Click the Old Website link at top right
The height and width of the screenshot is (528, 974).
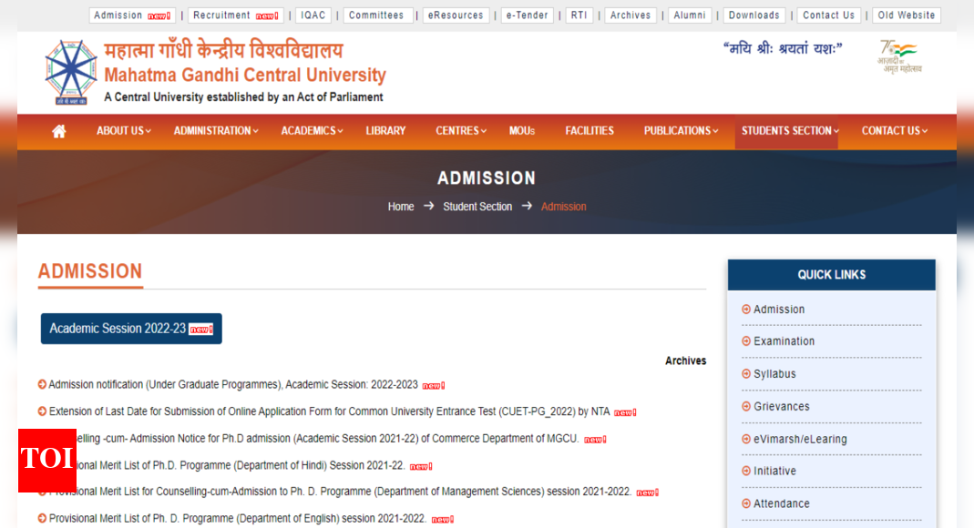click(906, 15)
